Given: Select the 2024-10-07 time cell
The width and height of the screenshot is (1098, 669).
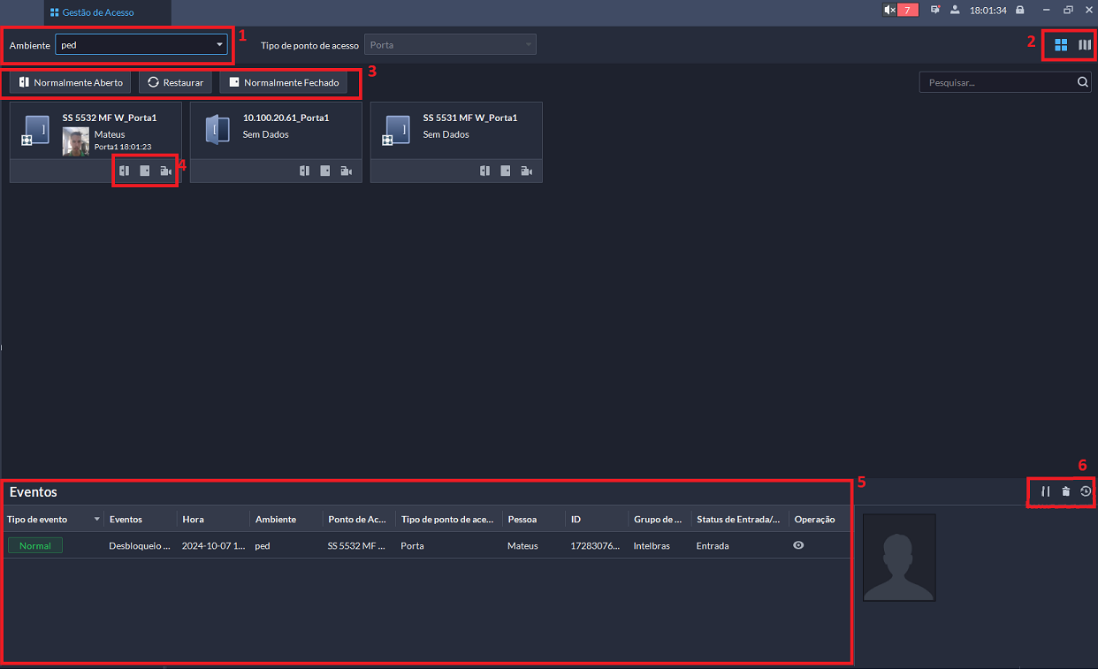Looking at the screenshot, I should coord(214,545).
